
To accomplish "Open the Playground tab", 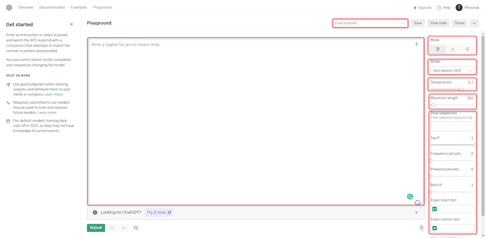I will coord(102,8).
